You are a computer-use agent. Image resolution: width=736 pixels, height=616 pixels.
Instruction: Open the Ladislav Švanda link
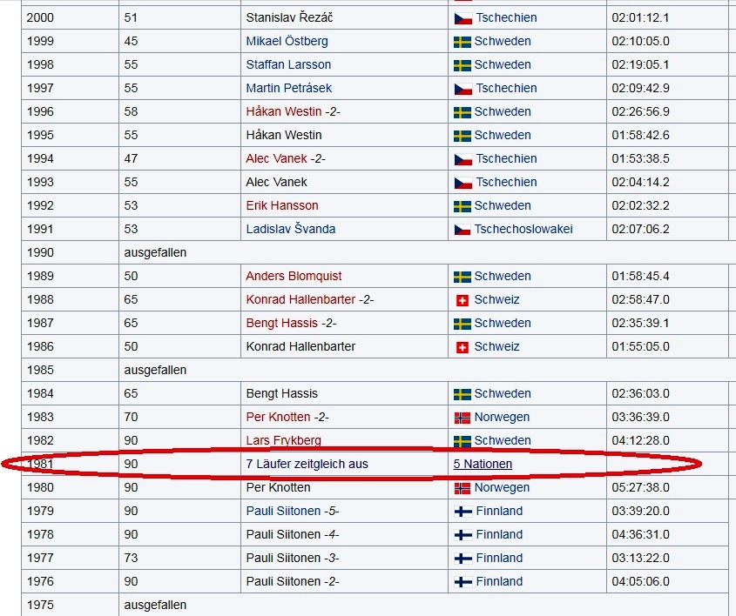[291, 229]
